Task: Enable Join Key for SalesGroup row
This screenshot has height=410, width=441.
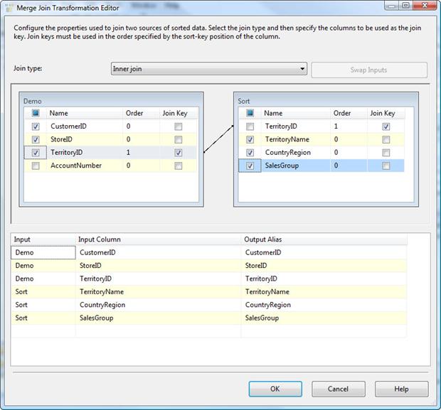Action: 386,166
